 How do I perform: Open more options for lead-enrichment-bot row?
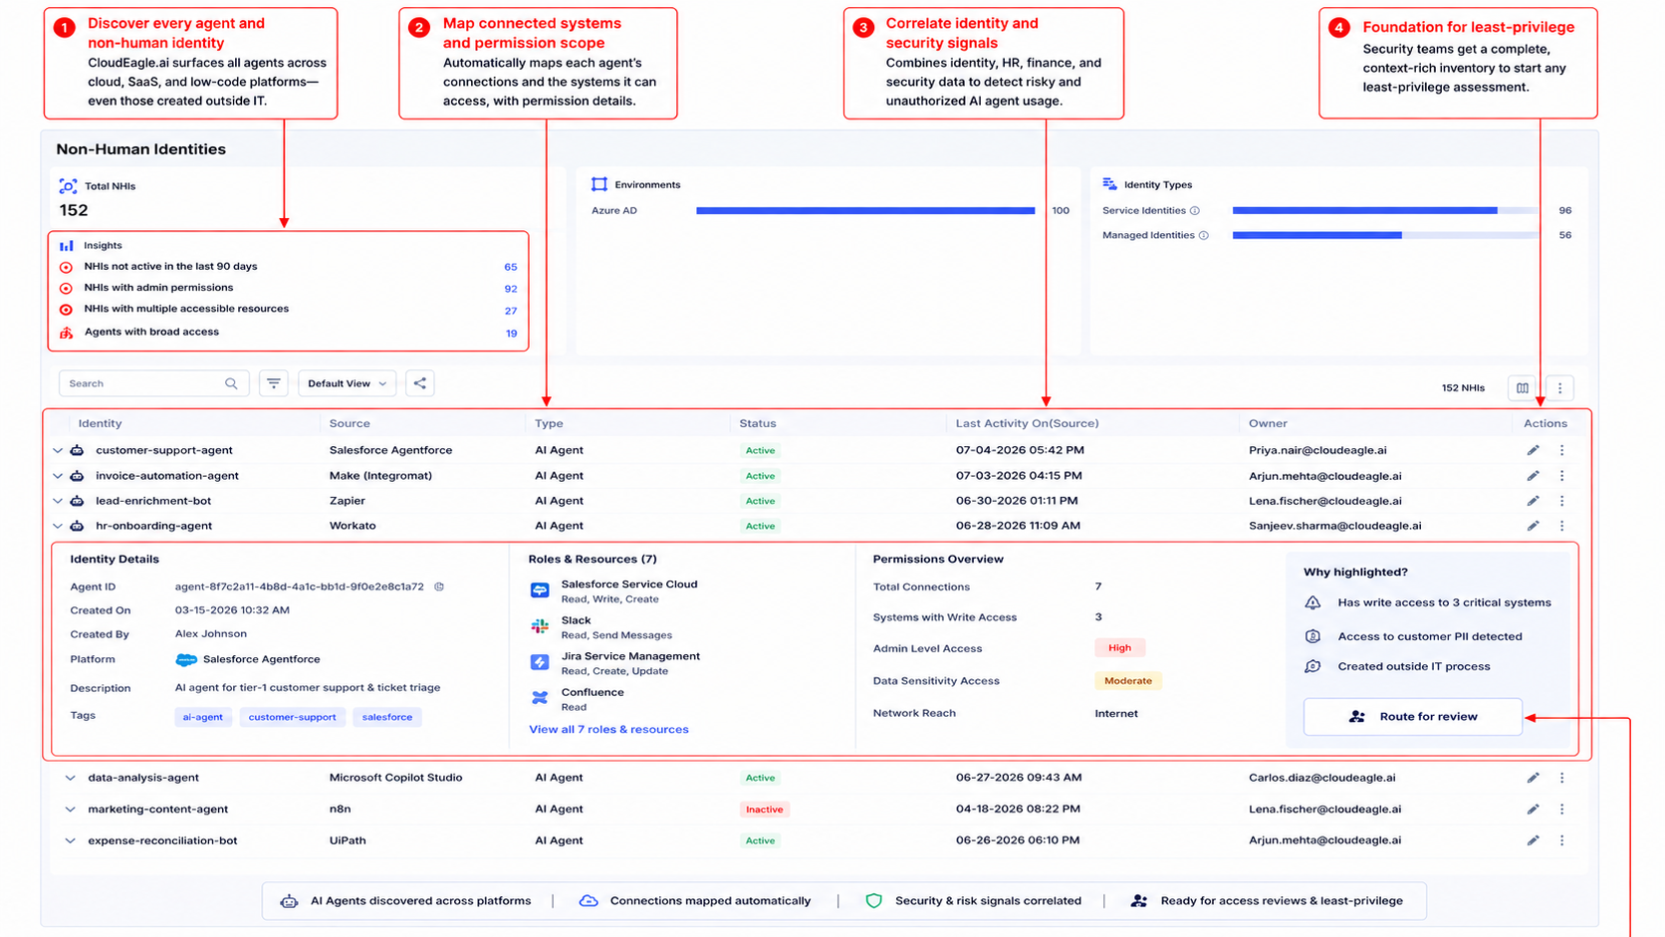click(x=1561, y=501)
